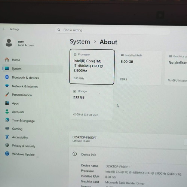187x187 pixels.
Task: Click the Processor chip icon on card
Action: [x=75, y=55]
